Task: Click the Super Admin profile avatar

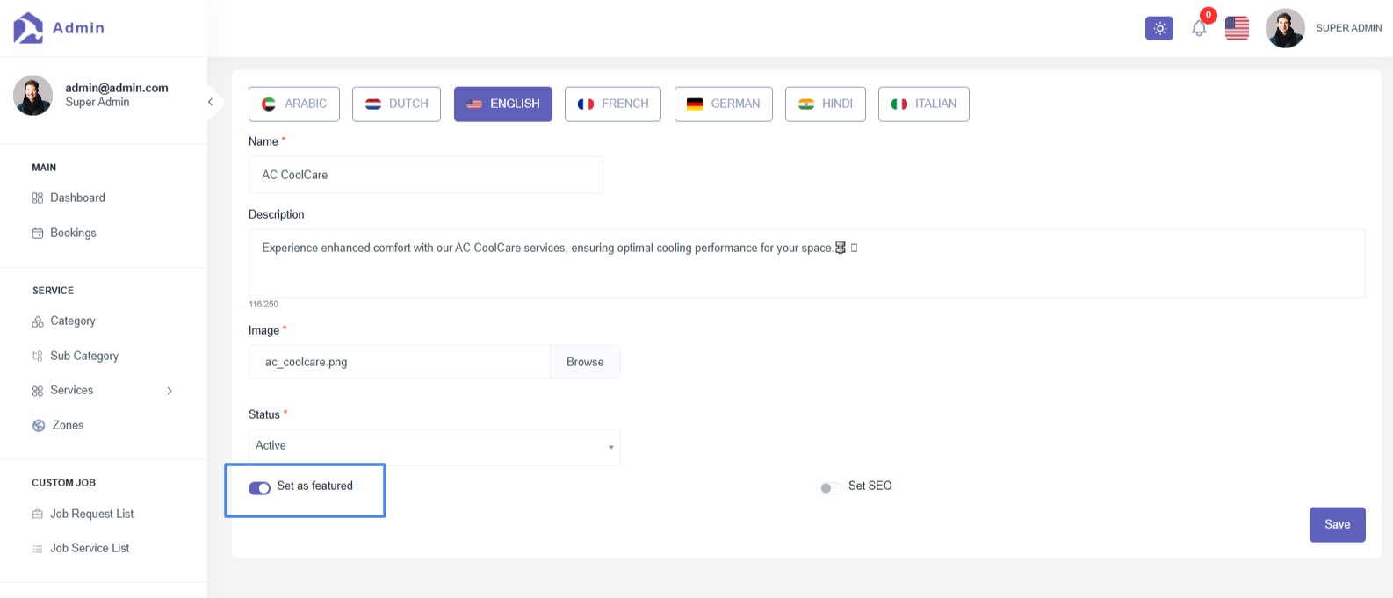Action: coord(1284,28)
